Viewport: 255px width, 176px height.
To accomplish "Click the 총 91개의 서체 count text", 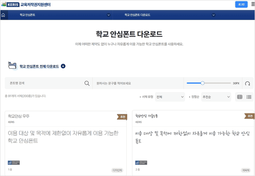I will (x=25, y=96).
